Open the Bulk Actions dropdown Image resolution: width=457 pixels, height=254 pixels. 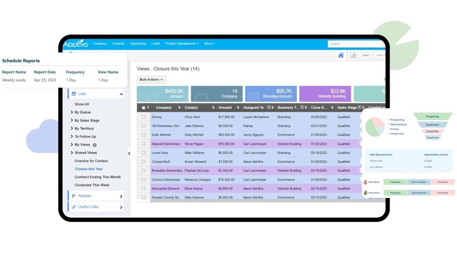(x=151, y=80)
